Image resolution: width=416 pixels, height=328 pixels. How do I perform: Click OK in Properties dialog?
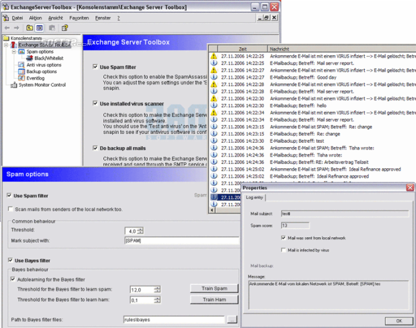(398, 321)
